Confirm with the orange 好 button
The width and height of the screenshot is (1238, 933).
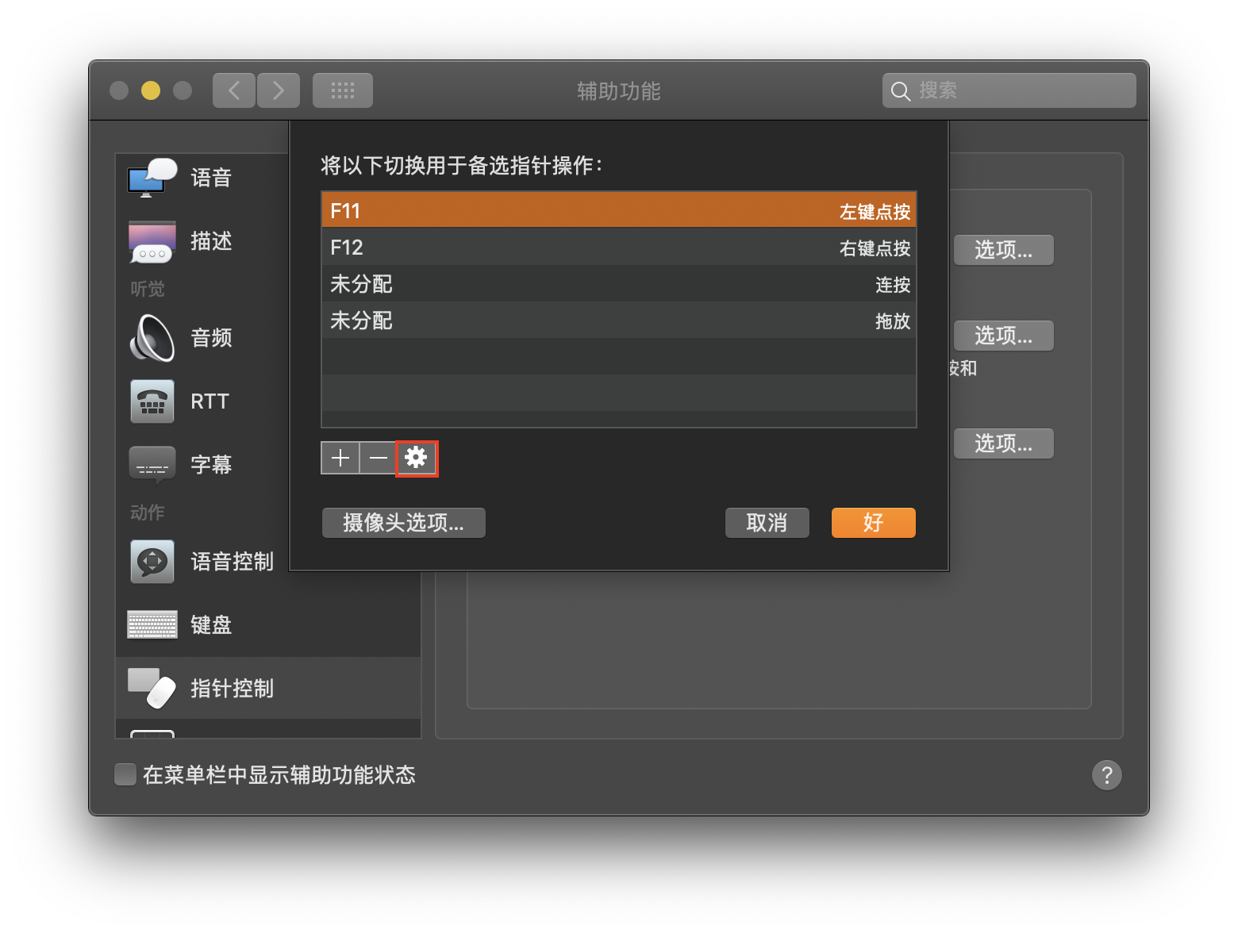pyautogui.click(x=873, y=523)
